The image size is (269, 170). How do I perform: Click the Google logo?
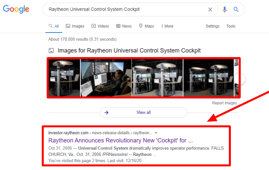coord(16,9)
